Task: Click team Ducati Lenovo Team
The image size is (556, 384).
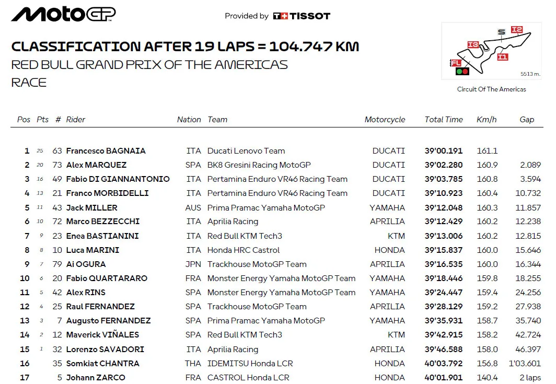Action: point(246,150)
